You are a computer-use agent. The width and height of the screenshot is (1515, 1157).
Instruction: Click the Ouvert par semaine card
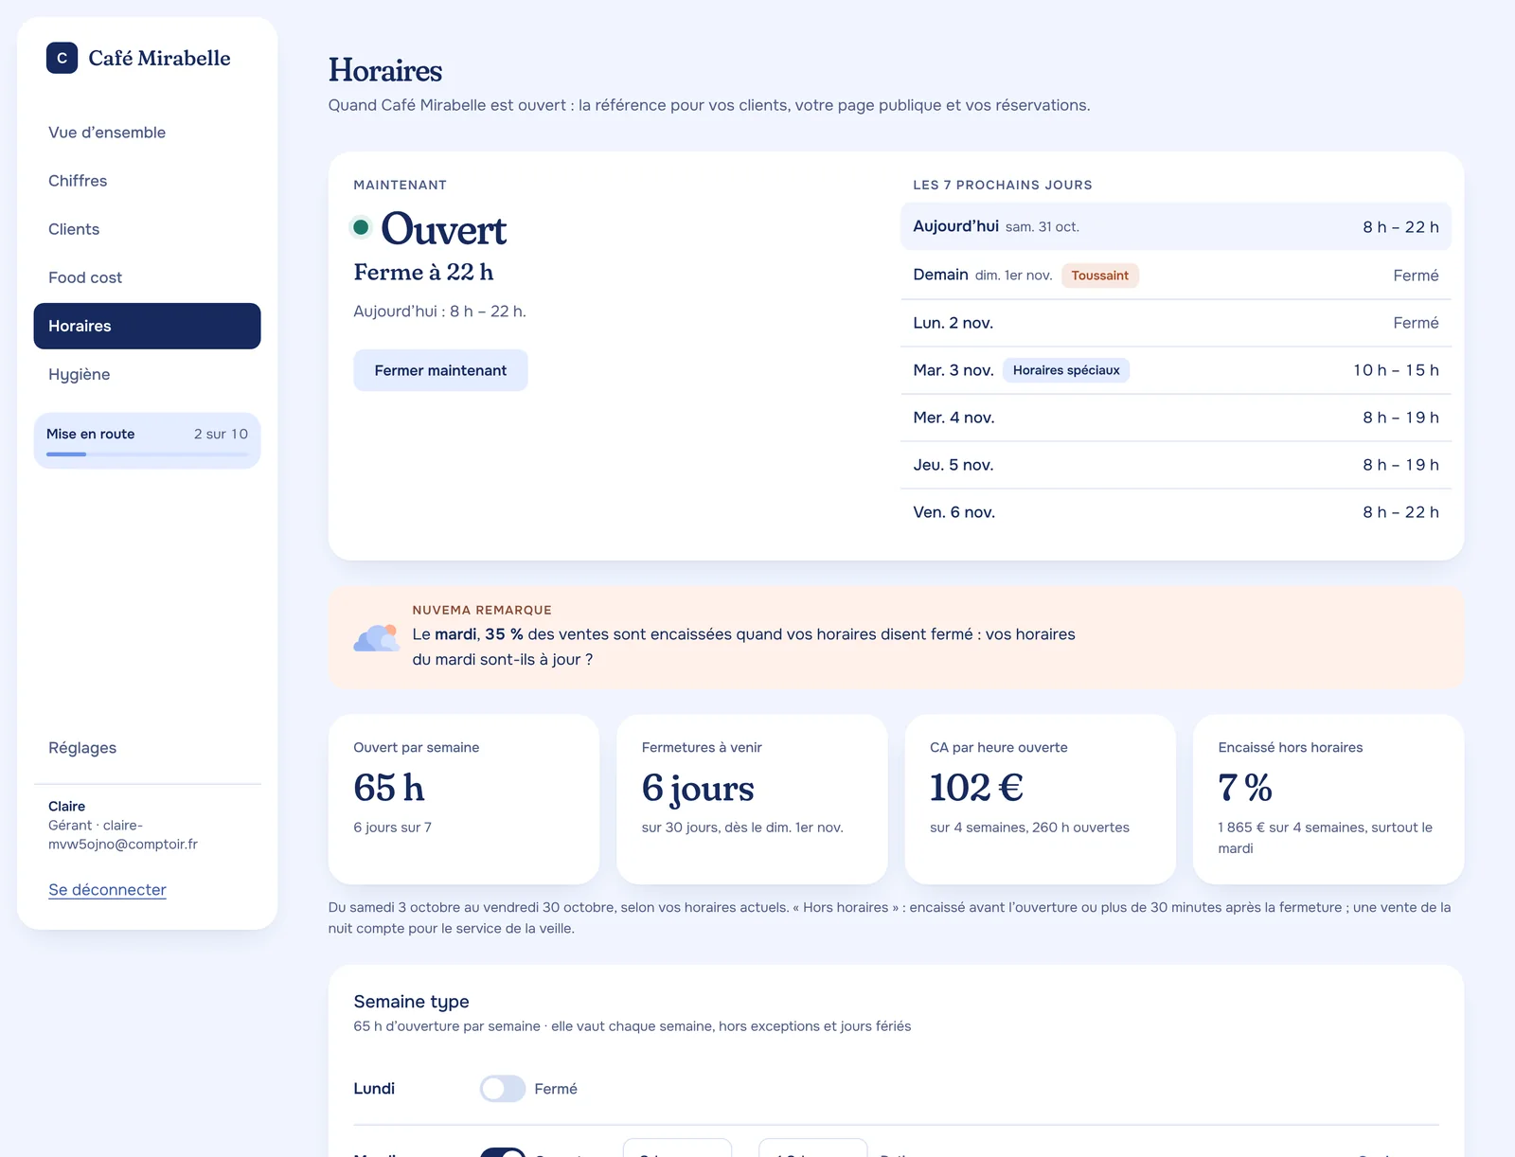point(464,799)
